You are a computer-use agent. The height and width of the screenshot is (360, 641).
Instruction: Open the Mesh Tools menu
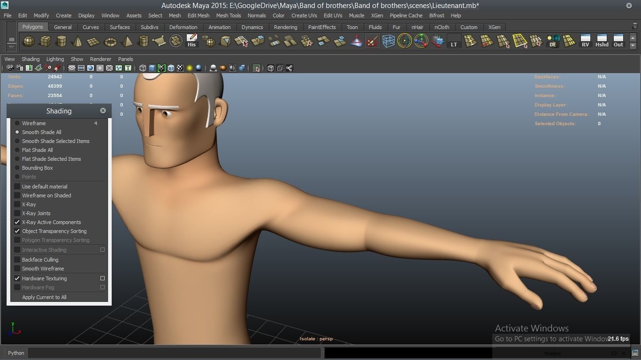tap(229, 15)
